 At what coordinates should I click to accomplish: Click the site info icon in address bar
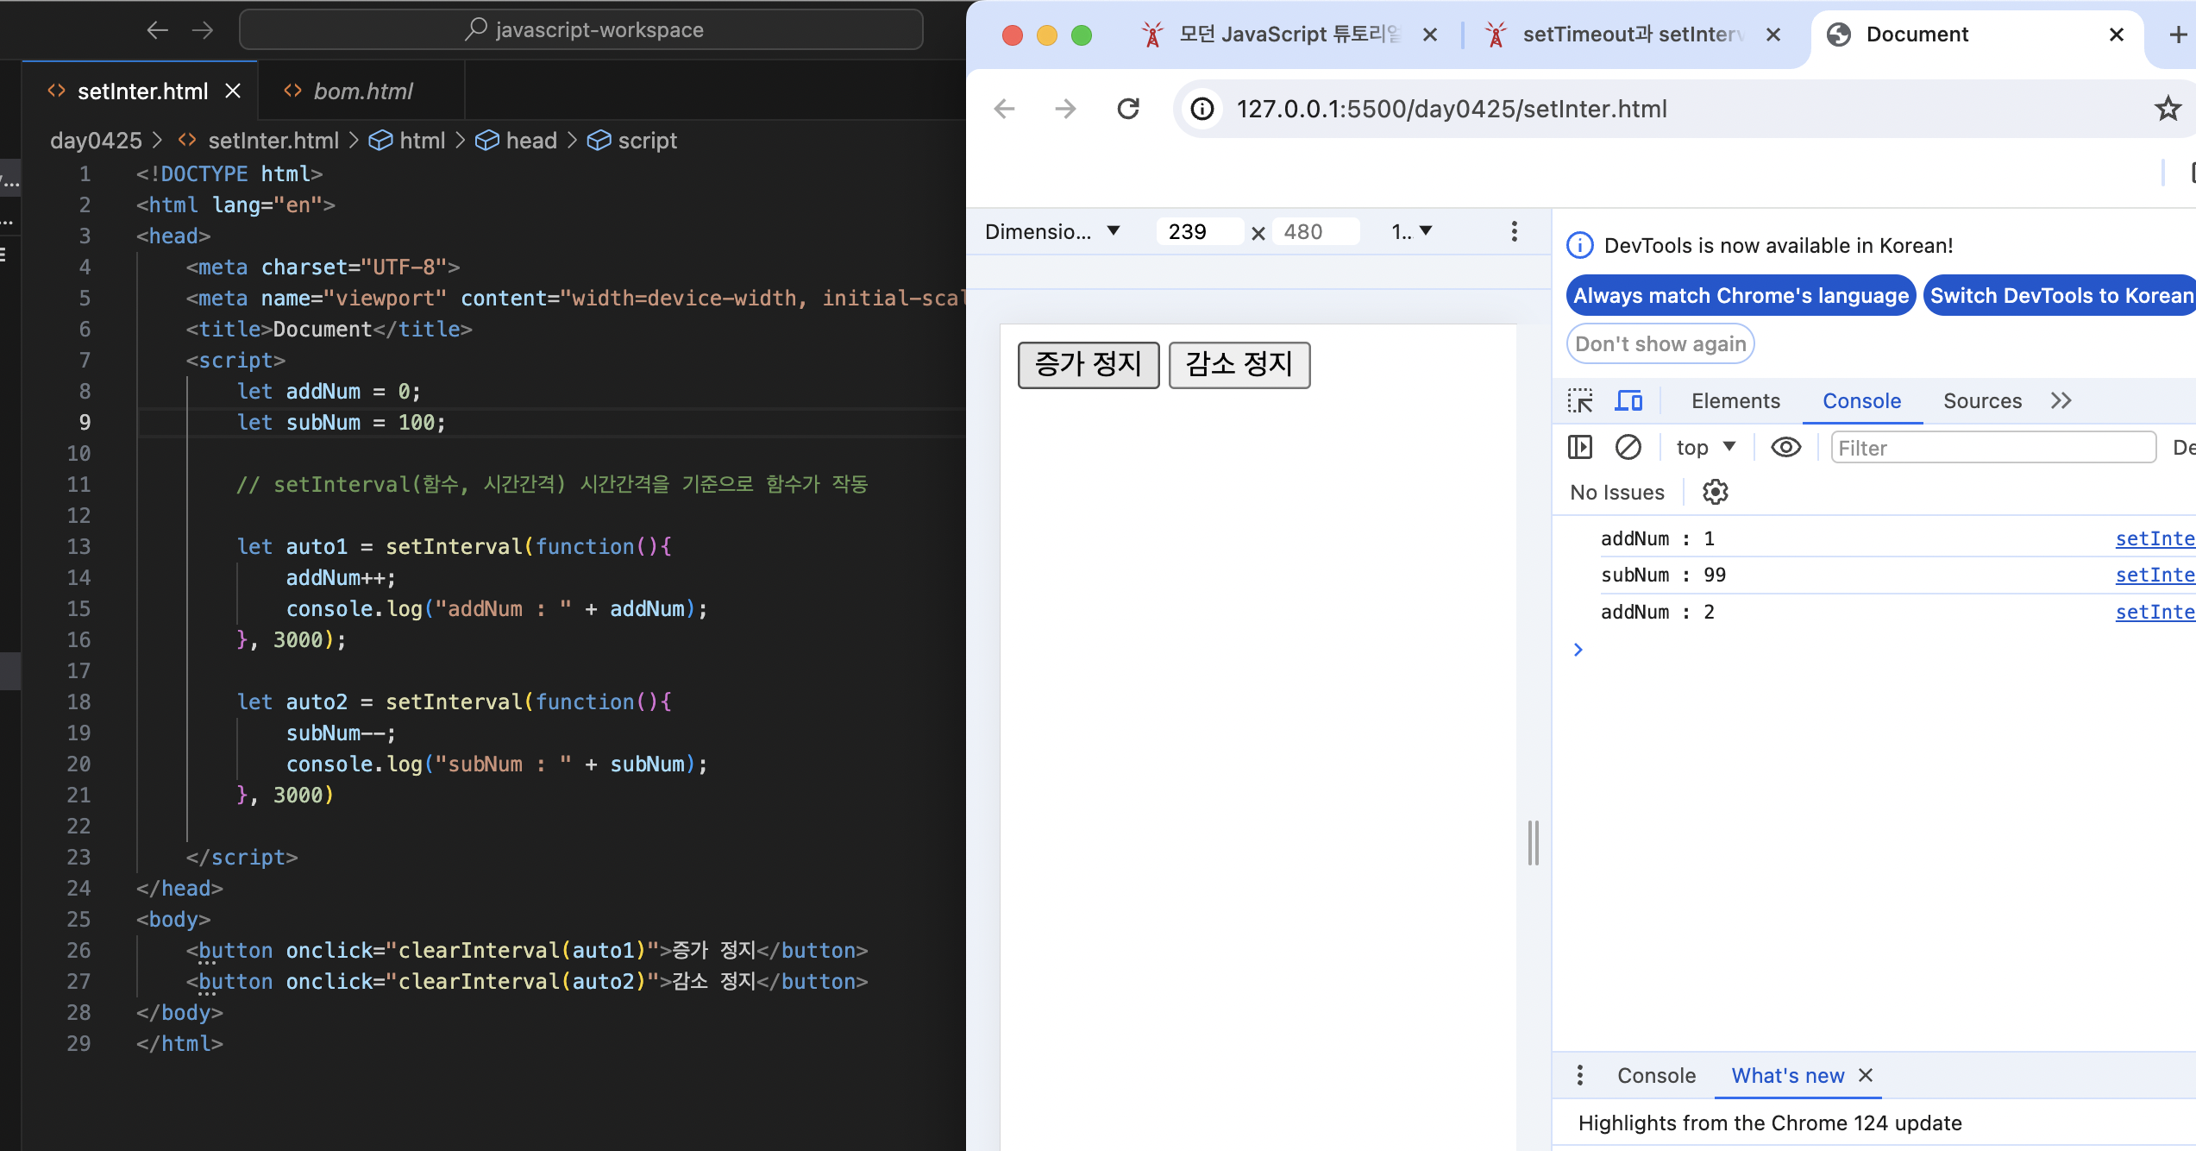coord(1202,109)
